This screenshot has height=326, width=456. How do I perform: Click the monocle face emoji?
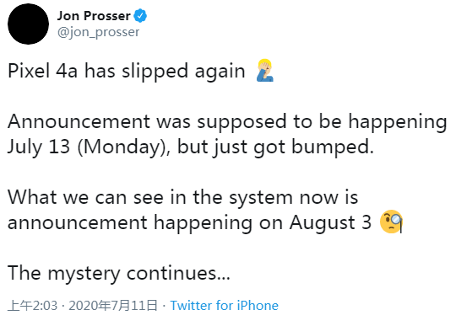pyautogui.click(x=392, y=222)
